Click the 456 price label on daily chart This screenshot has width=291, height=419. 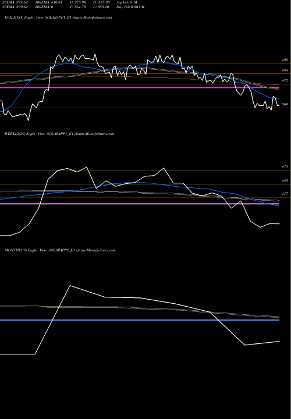(x=285, y=60)
